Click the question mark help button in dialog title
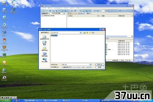This screenshot has height=102, width=153. pyautogui.click(x=101, y=30)
